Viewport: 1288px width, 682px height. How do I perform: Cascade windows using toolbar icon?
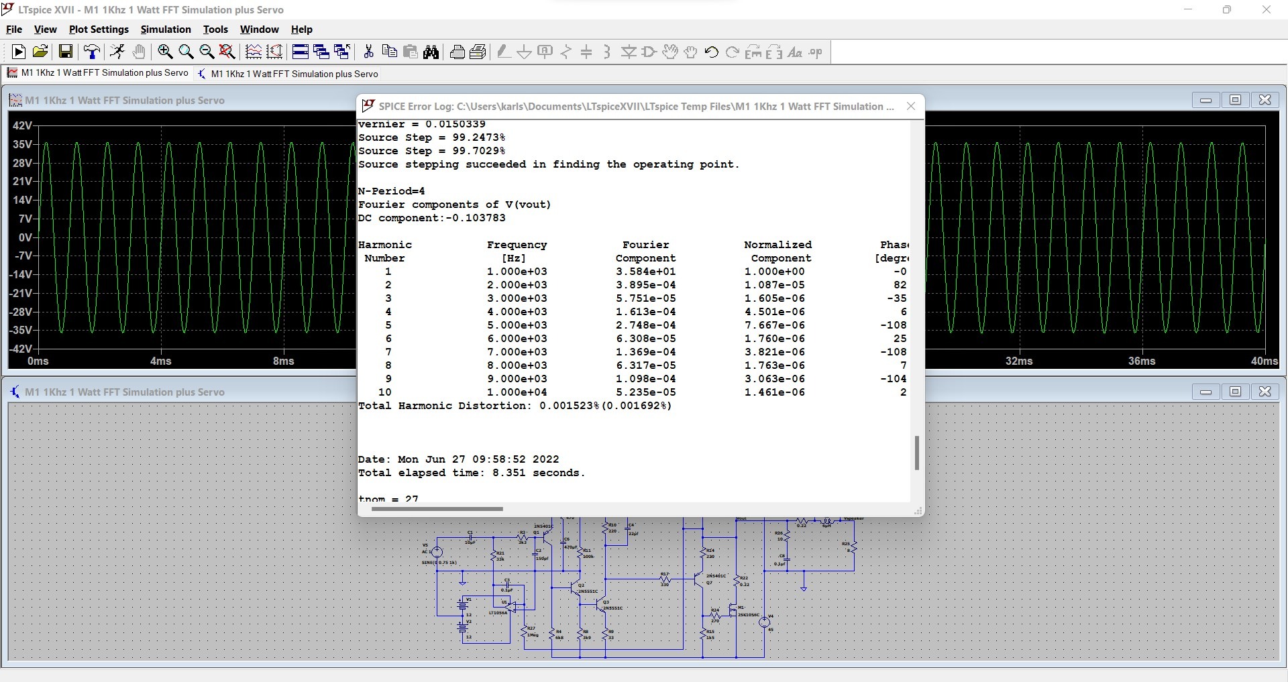(x=321, y=52)
